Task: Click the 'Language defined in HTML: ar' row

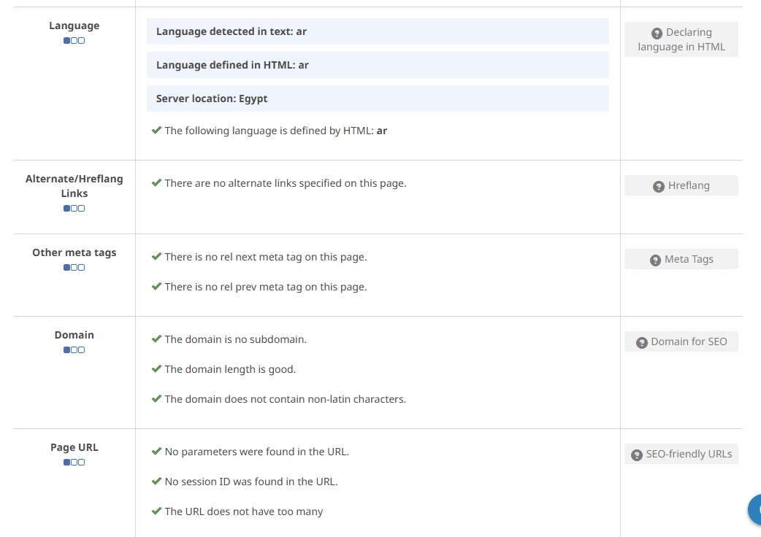Action: (x=378, y=65)
